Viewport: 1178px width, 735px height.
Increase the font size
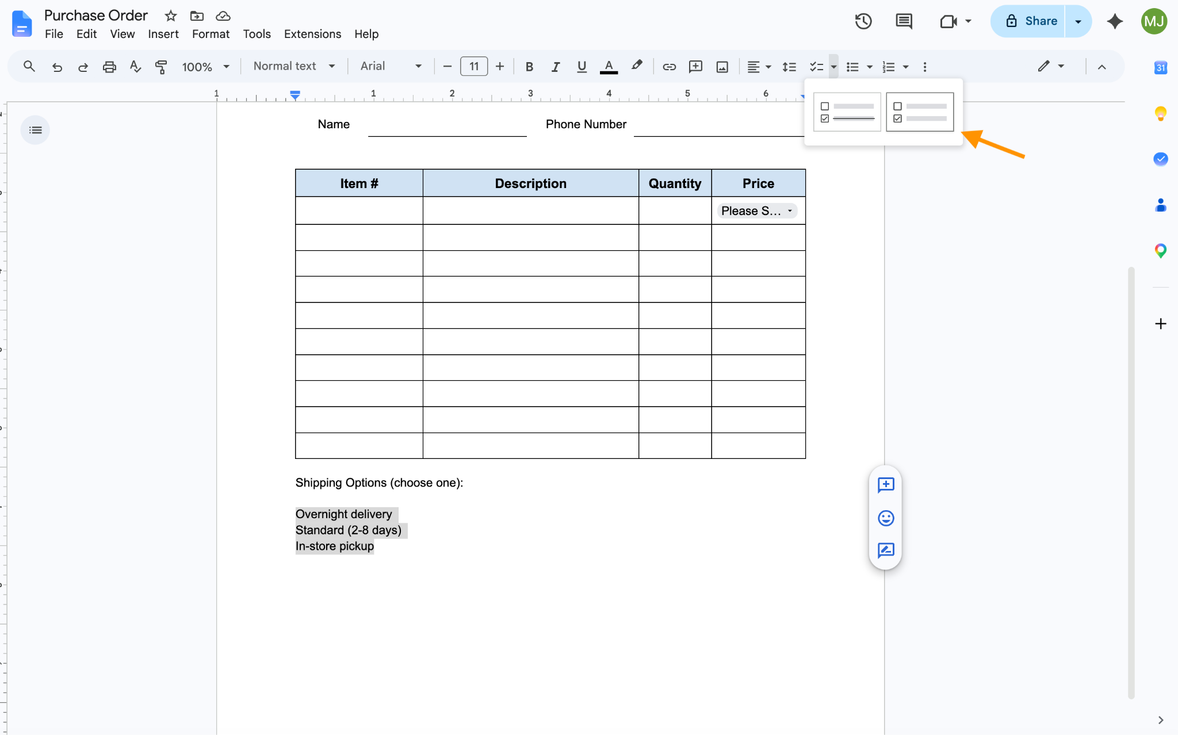(x=500, y=67)
